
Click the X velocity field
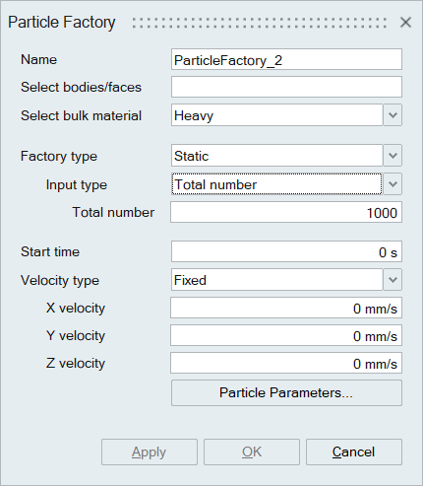(286, 308)
